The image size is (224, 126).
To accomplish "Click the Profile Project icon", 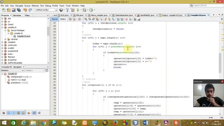I will pyautogui.click(x=91, y=10).
